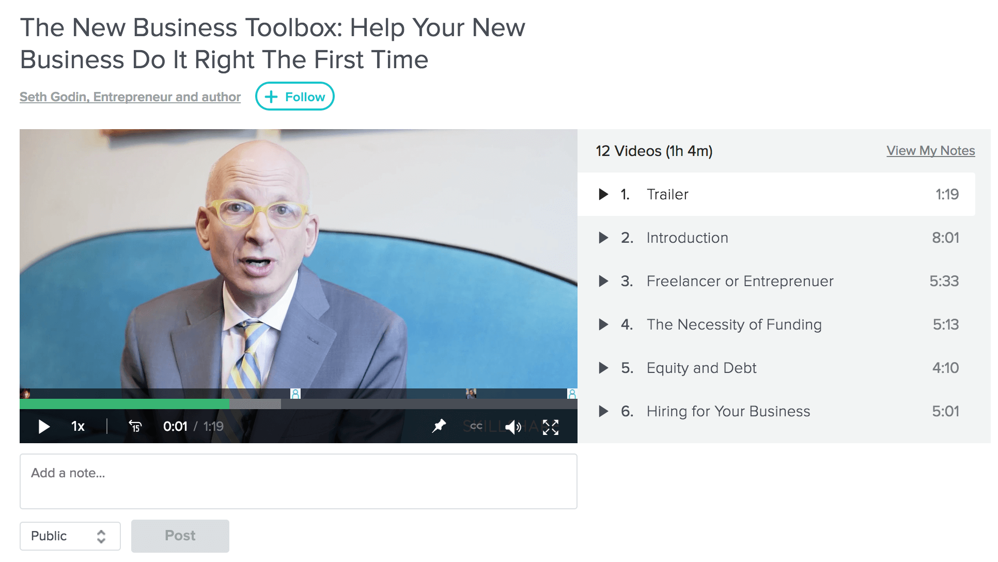Click View My Notes link

930,151
